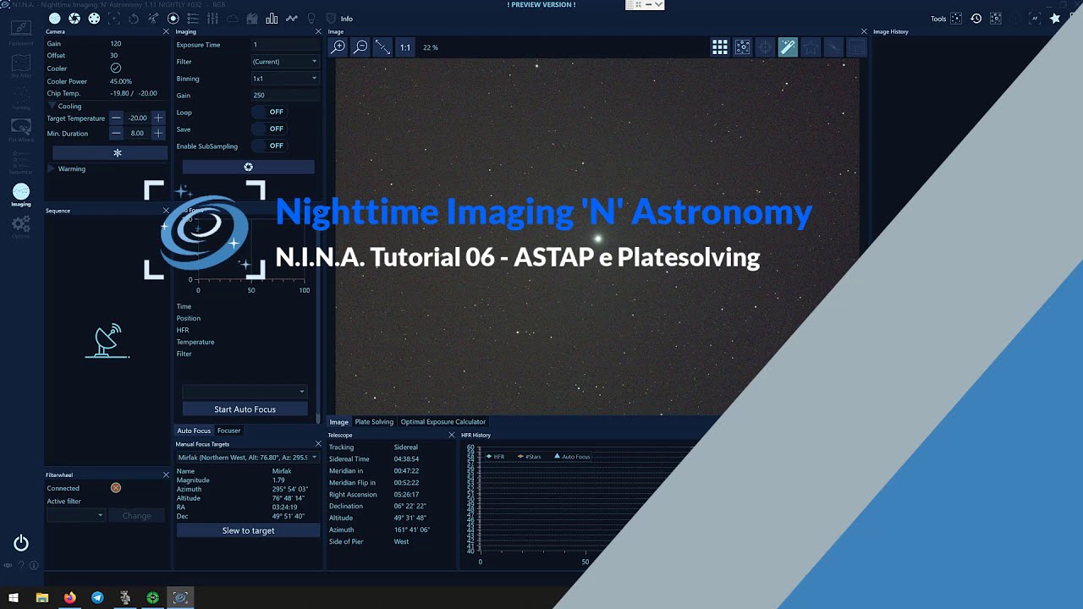Click the power icon at sidebar bottom
This screenshot has height=609, width=1083.
pyautogui.click(x=21, y=543)
